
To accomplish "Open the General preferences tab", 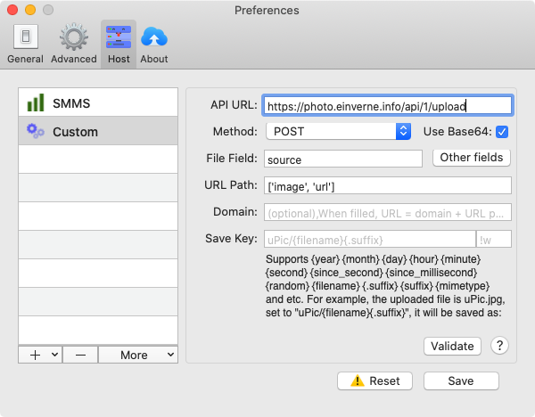I will point(25,44).
